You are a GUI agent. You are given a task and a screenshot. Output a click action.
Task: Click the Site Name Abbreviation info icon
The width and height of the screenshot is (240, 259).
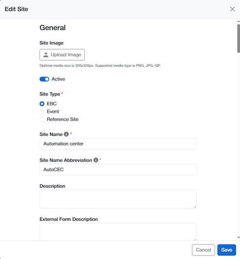point(96,160)
